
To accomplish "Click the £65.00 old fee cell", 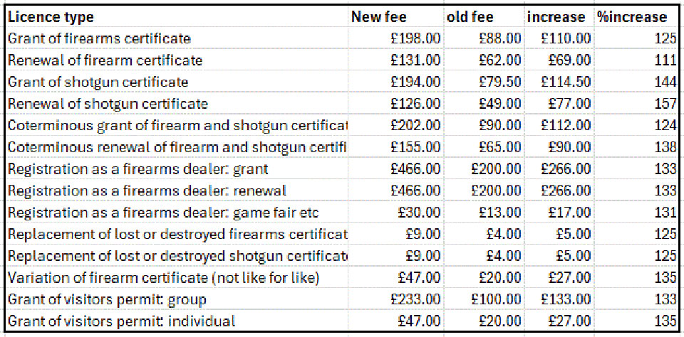I will click(501, 147).
